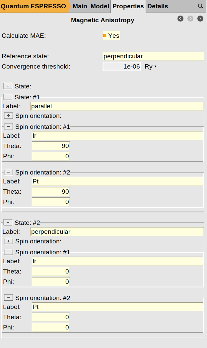Open the Details tab

[158, 6]
